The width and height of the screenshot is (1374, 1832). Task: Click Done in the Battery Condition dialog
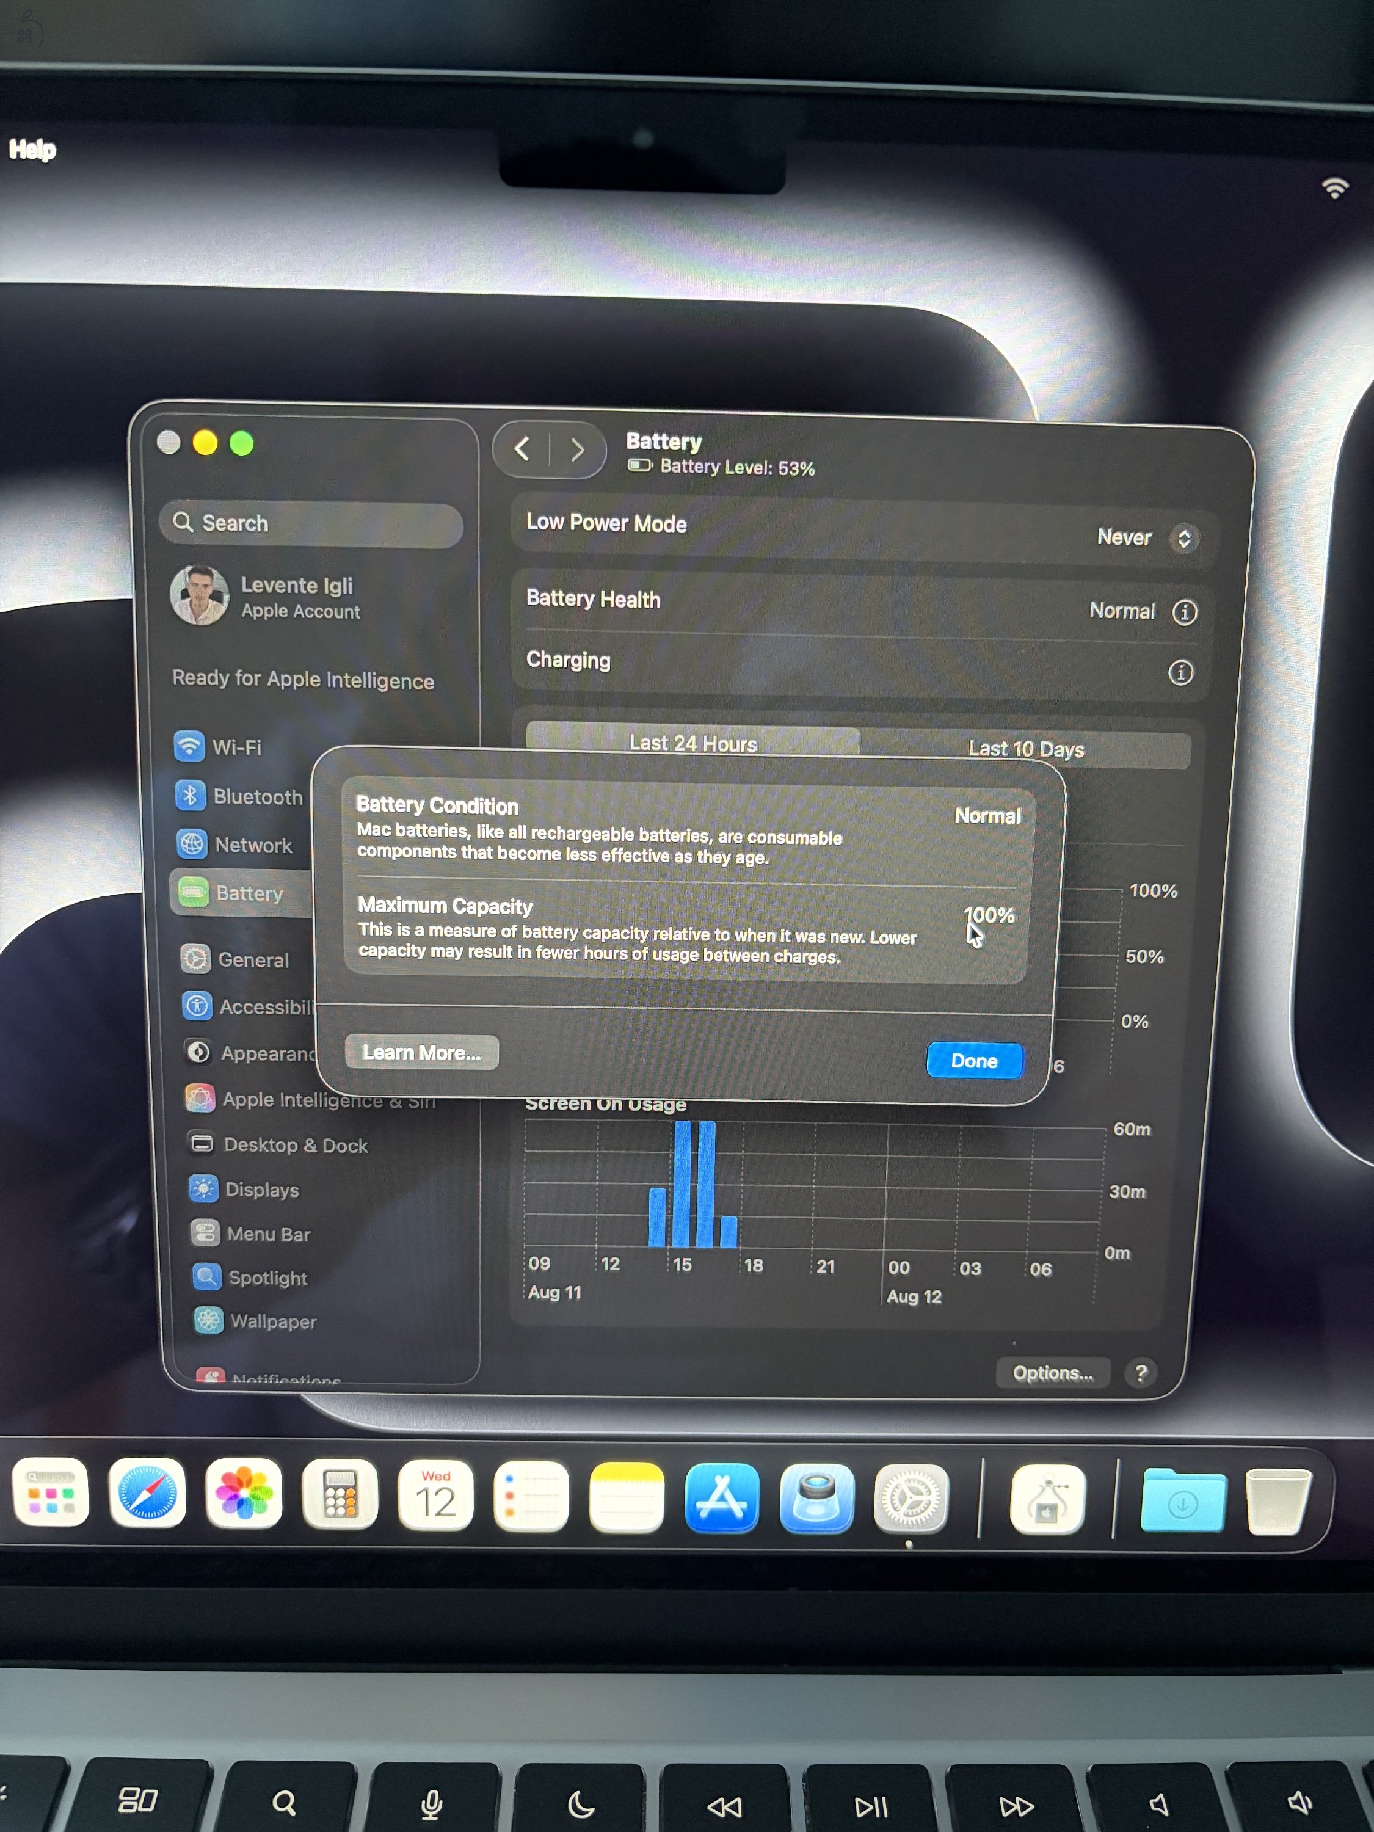(x=974, y=1060)
